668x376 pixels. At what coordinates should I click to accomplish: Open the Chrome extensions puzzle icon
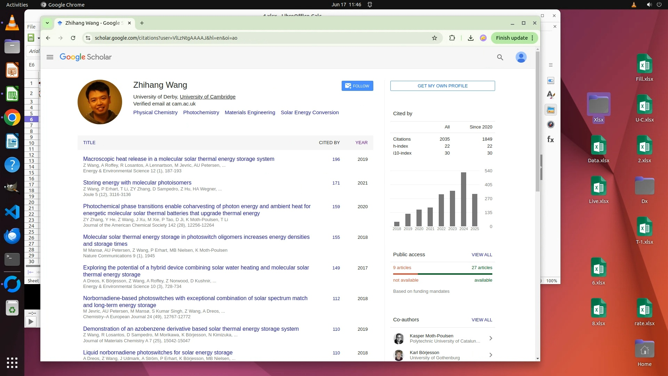(x=452, y=38)
